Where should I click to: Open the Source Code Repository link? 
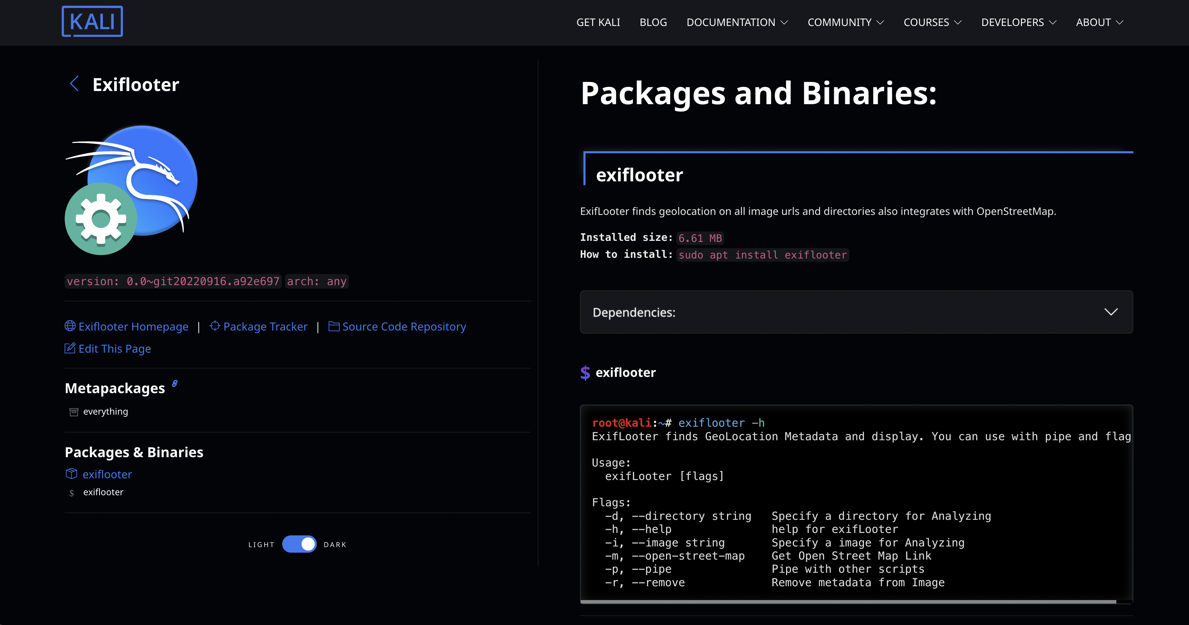click(x=404, y=327)
